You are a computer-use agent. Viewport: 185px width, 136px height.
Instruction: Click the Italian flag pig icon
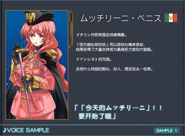[171, 18]
